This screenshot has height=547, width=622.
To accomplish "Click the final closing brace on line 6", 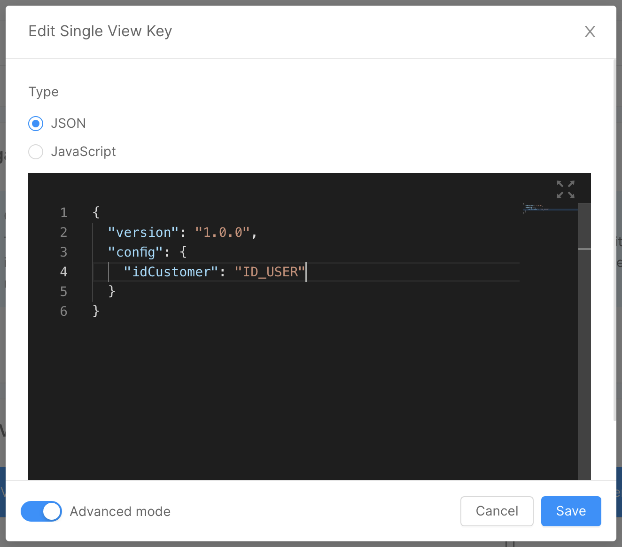I will 96,311.
